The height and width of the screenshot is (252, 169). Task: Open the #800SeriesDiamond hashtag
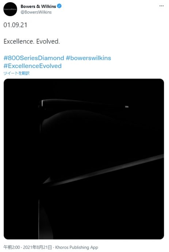34,58
